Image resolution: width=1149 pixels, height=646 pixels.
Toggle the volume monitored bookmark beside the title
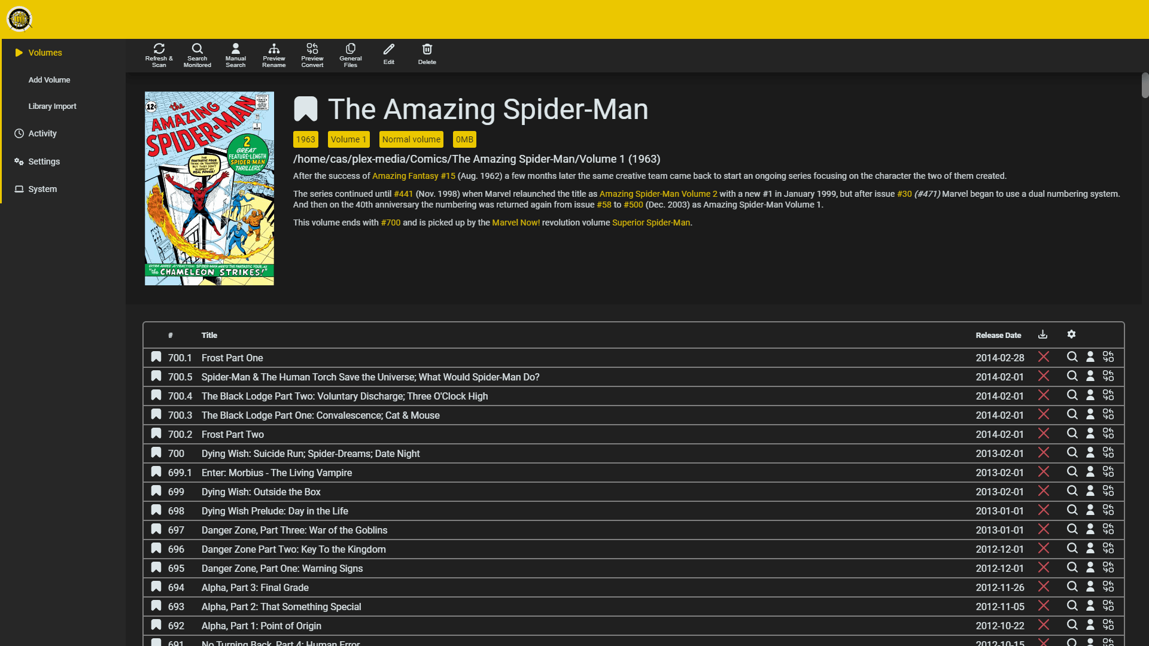pyautogui.click(x=305, y=109)
